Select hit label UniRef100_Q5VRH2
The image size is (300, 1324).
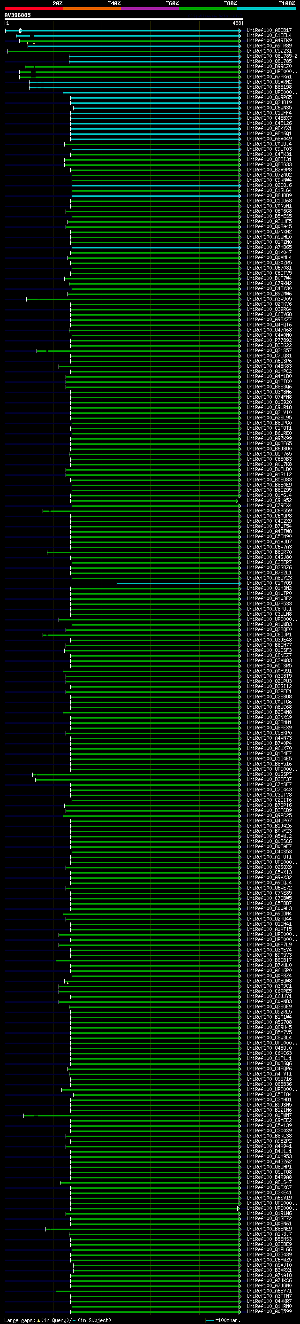[x=269, y=82]
